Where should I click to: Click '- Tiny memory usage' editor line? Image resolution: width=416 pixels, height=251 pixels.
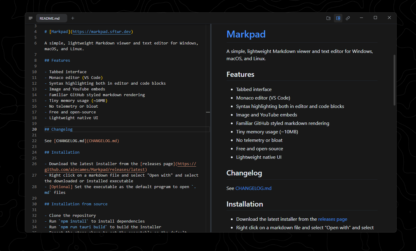tap(76, 100)
